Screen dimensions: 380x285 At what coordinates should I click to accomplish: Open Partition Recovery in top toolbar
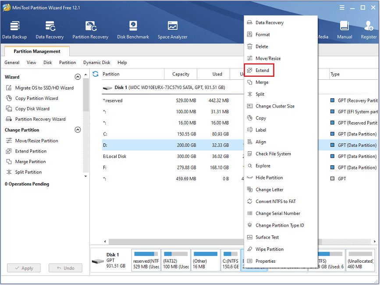pos(90,30)
